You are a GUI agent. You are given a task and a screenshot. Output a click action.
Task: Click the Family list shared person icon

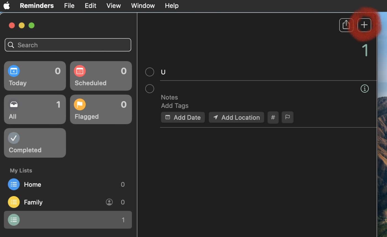[109, 202]
